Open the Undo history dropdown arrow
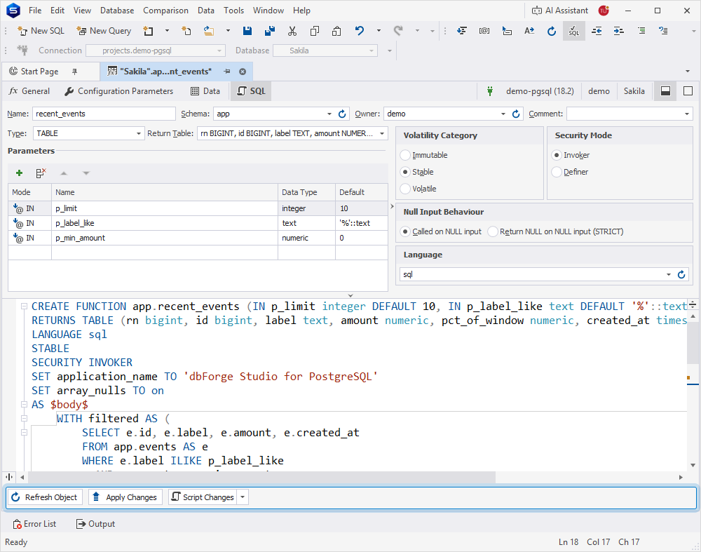This screenshot has width=701, height=552. point(379,31)
